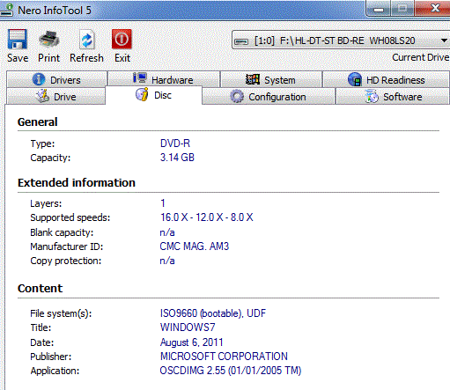The image size is (450, 390).
Task: Click the Content section heading
Action: pyautogui.click(x=40, y=288)
